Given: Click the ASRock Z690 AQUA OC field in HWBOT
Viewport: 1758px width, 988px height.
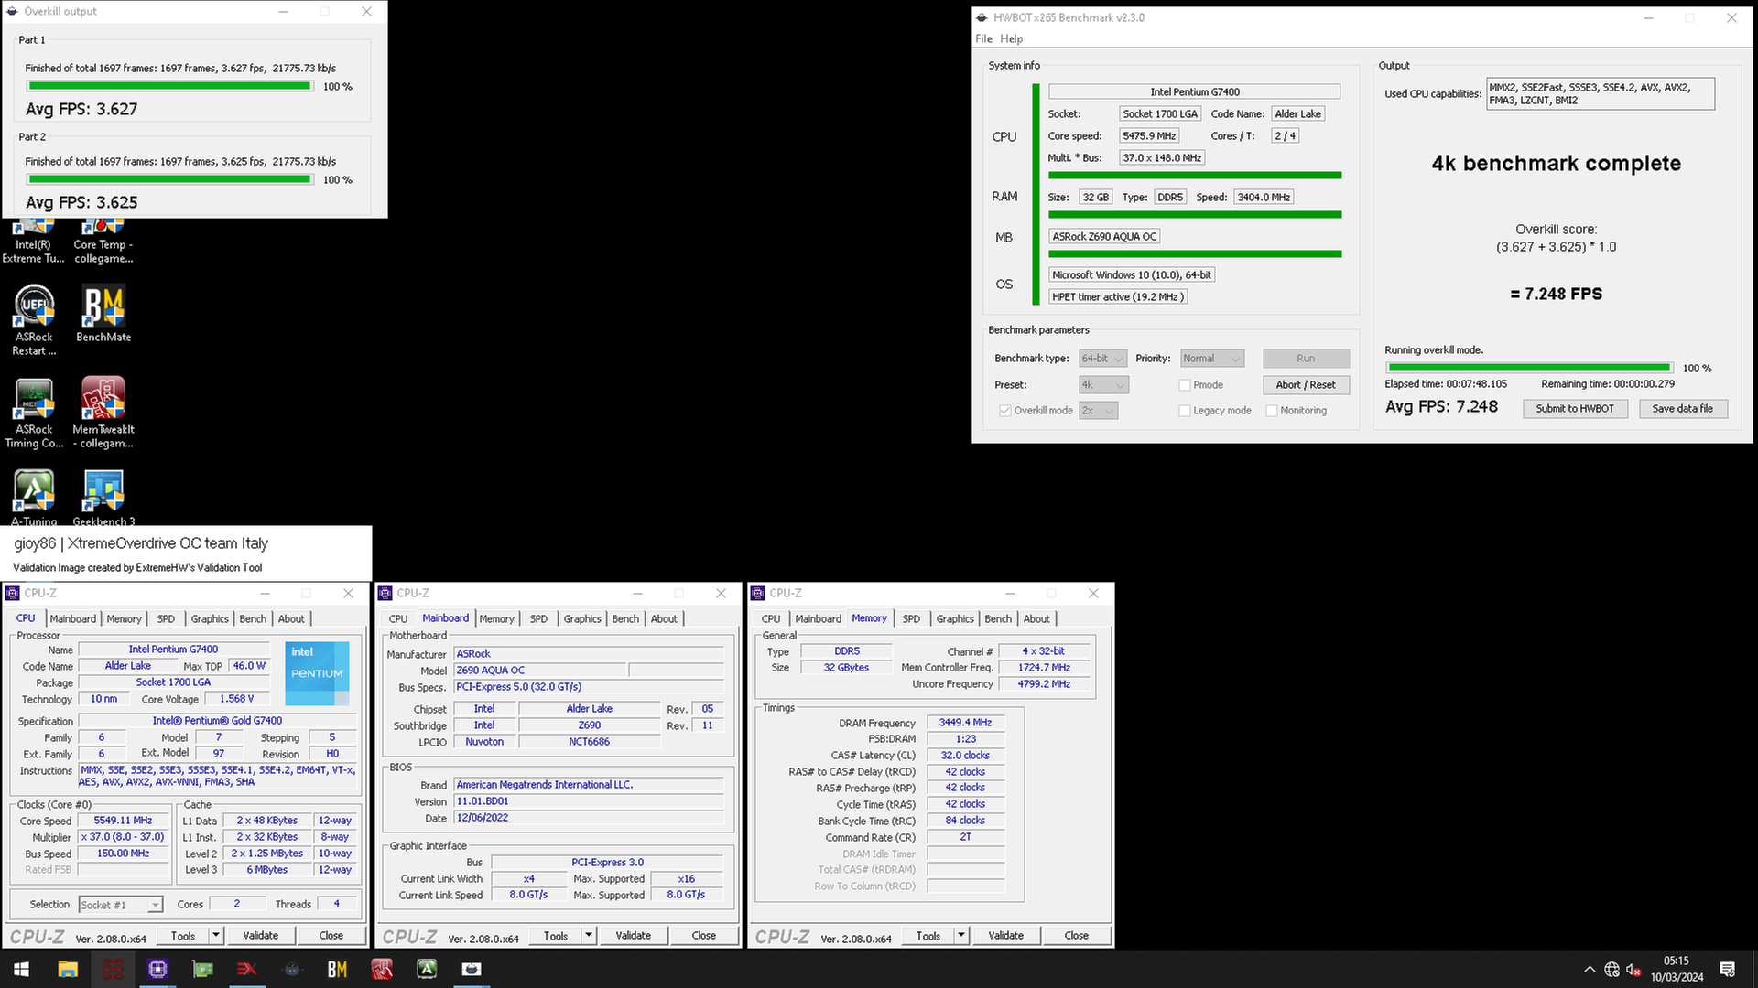Looking at the screenshot, I should coord(1104,237).
